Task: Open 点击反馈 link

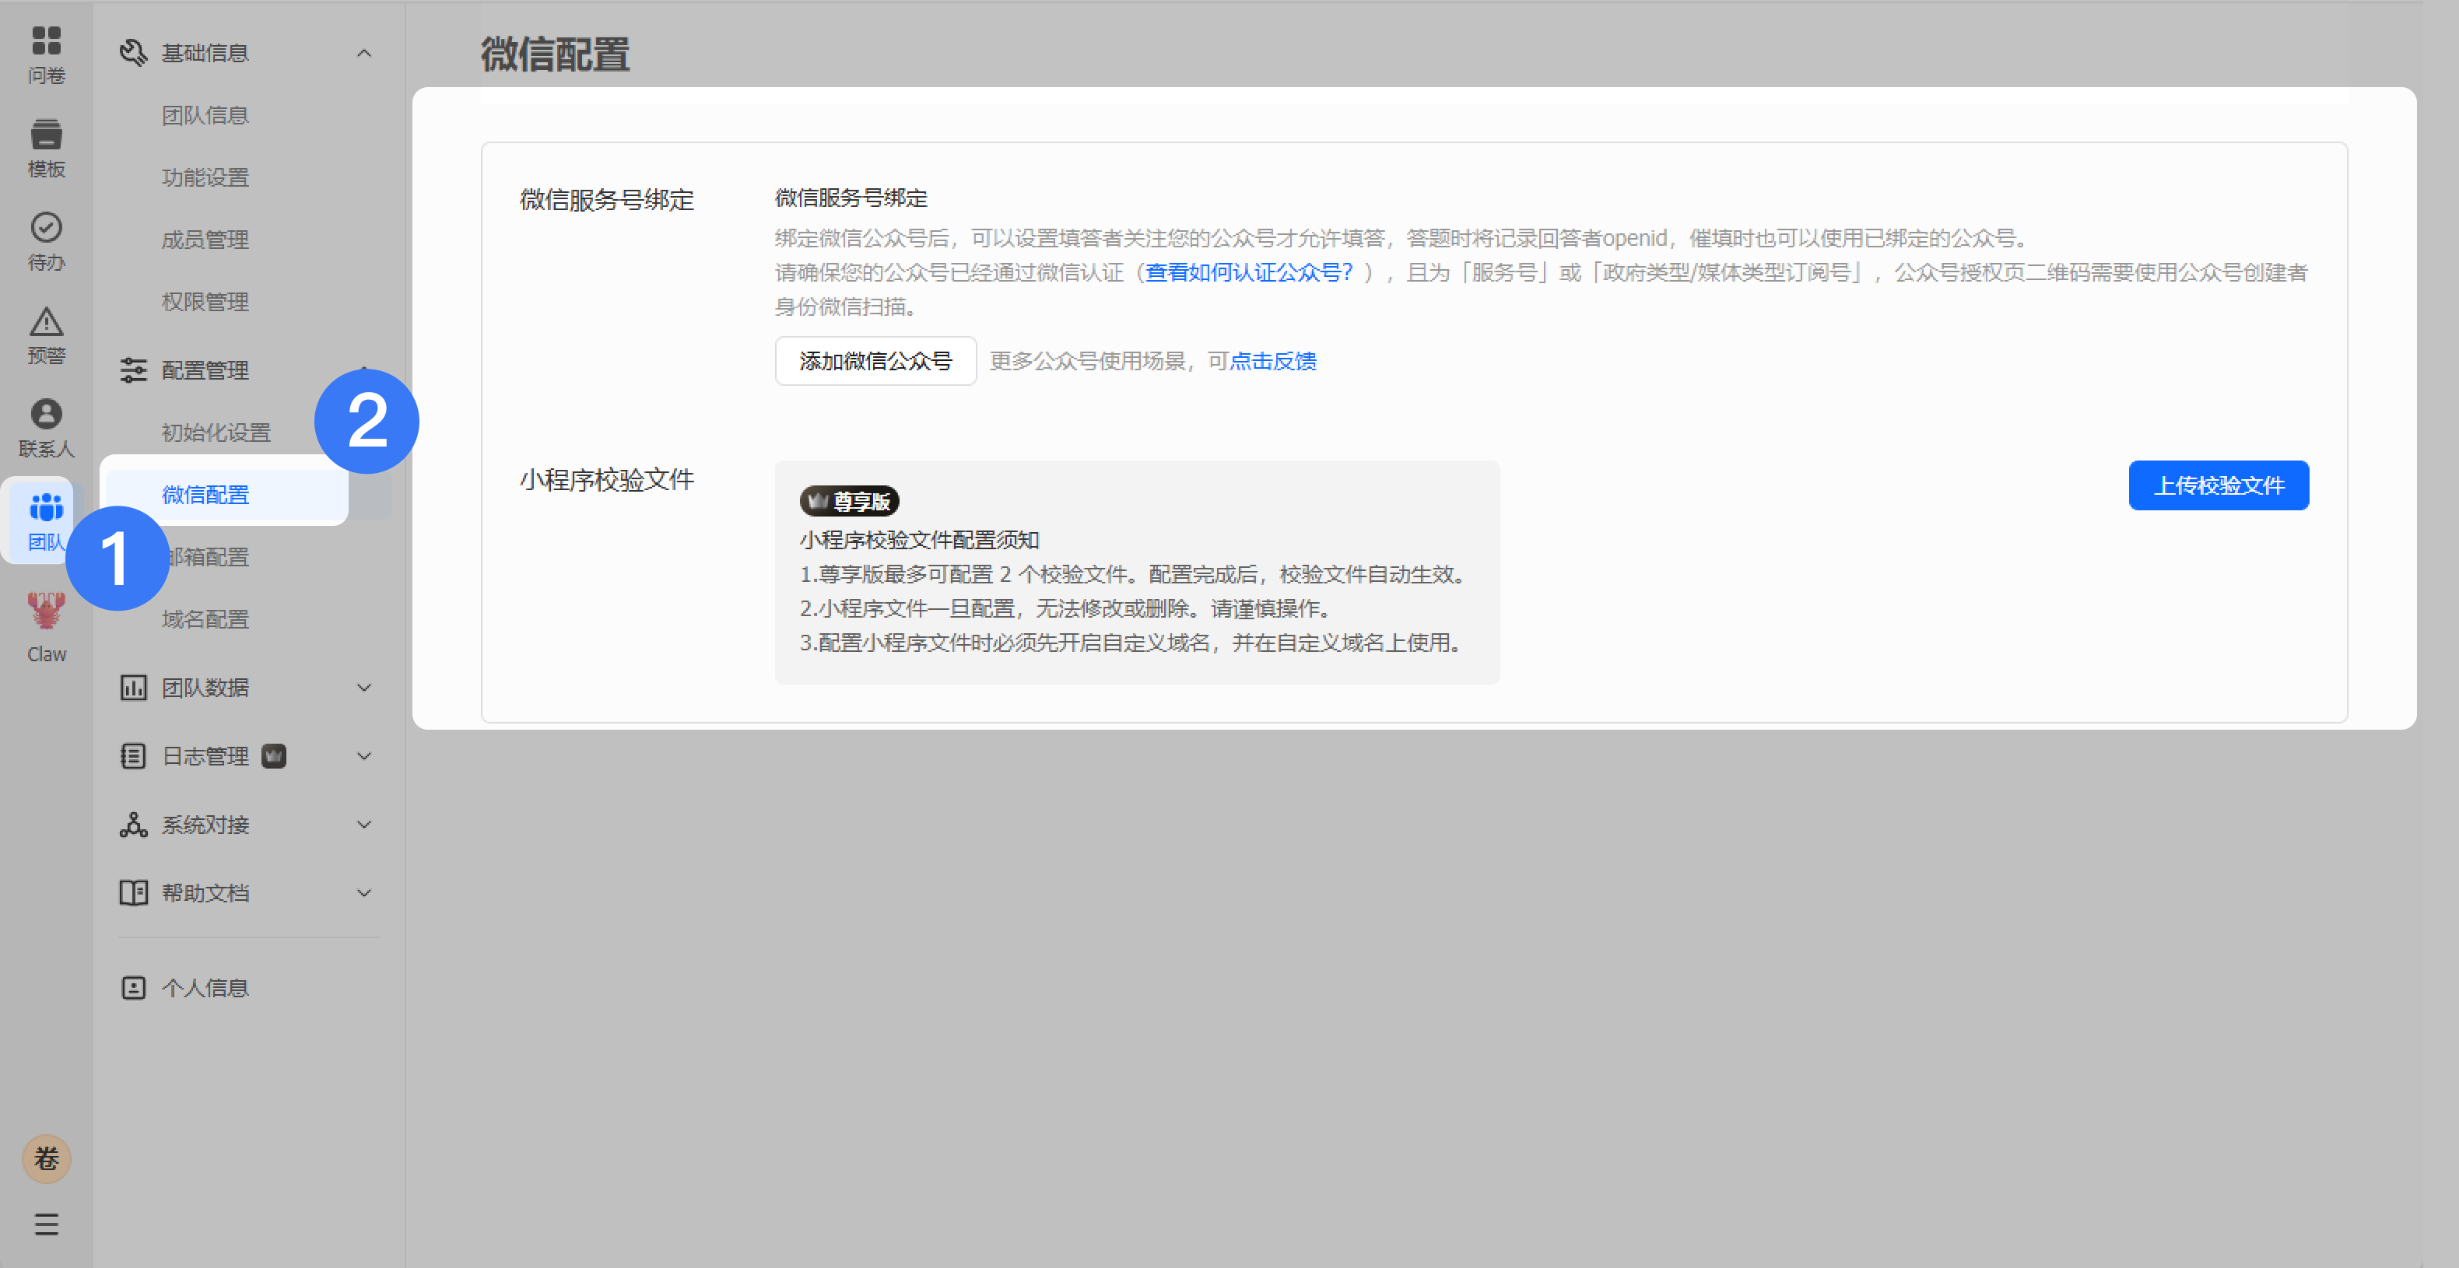Action: pyautogui.click(x=1272, y=361)
